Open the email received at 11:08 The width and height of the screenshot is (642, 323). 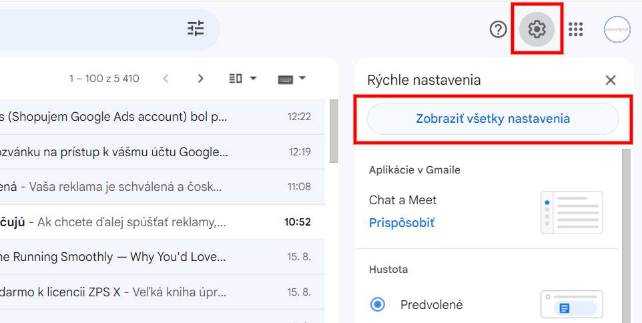tap(163, 187)
